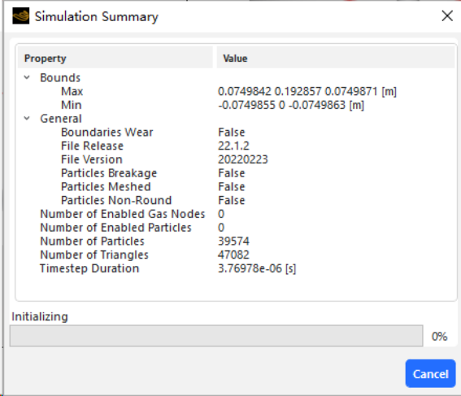Collapse the Bounds tree section

coord(27,77)
